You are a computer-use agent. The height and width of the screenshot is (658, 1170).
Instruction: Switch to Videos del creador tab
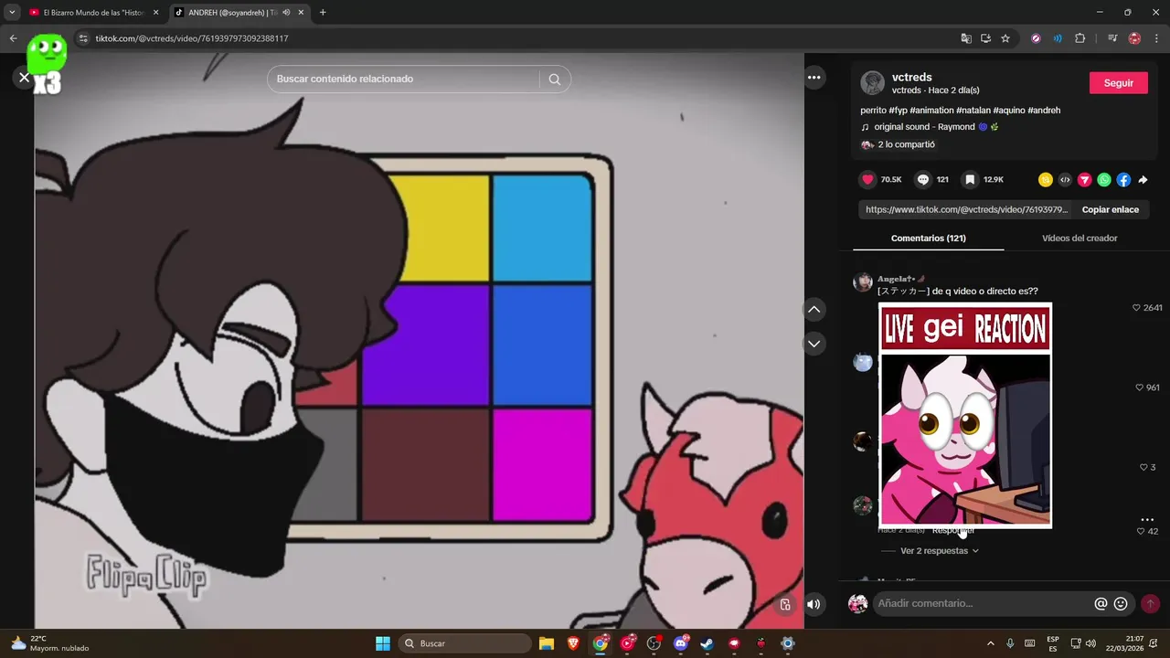click(x=1080, y=238)
